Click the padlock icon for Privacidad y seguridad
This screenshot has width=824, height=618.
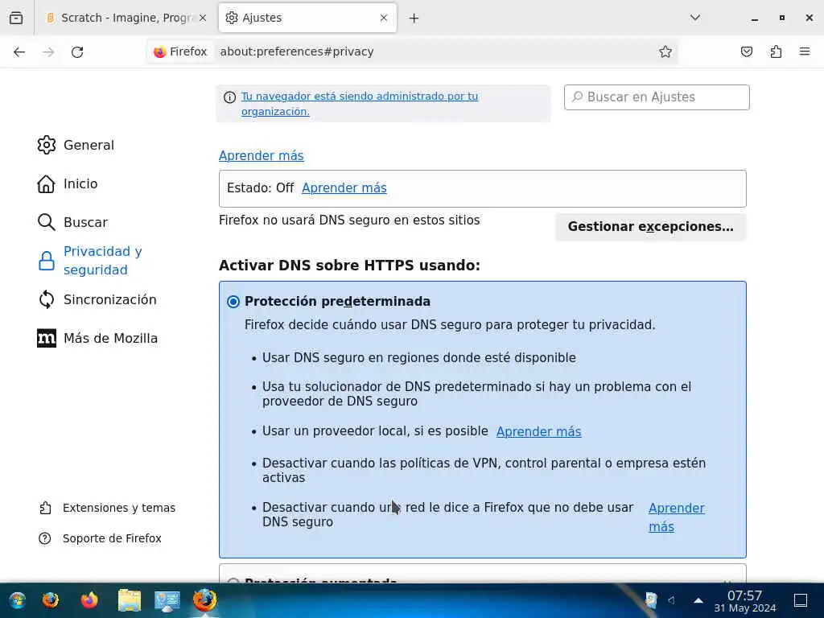click(46, 261)
